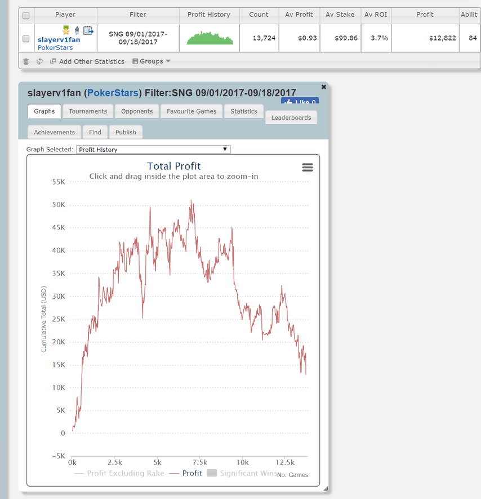The width and height of the screenshot is (481, 499).
Task: Toggle the red Profit legend series
Action: click(x=186, y=473)
